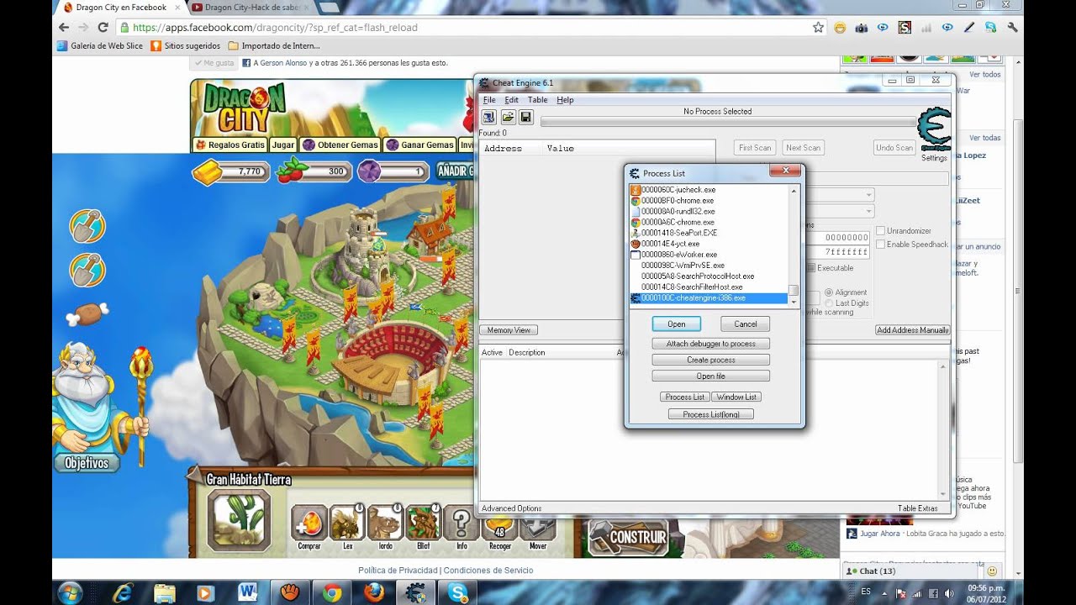Open Chrome wrench settings menu
Screen dimensions: 1076x605
pos(1012,27)
